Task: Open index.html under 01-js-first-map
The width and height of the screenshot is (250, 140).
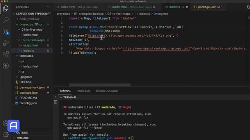Action: pyautogui.click(x=30, y=35)
